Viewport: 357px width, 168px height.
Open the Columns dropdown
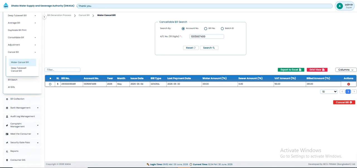(x=346, y=70)
